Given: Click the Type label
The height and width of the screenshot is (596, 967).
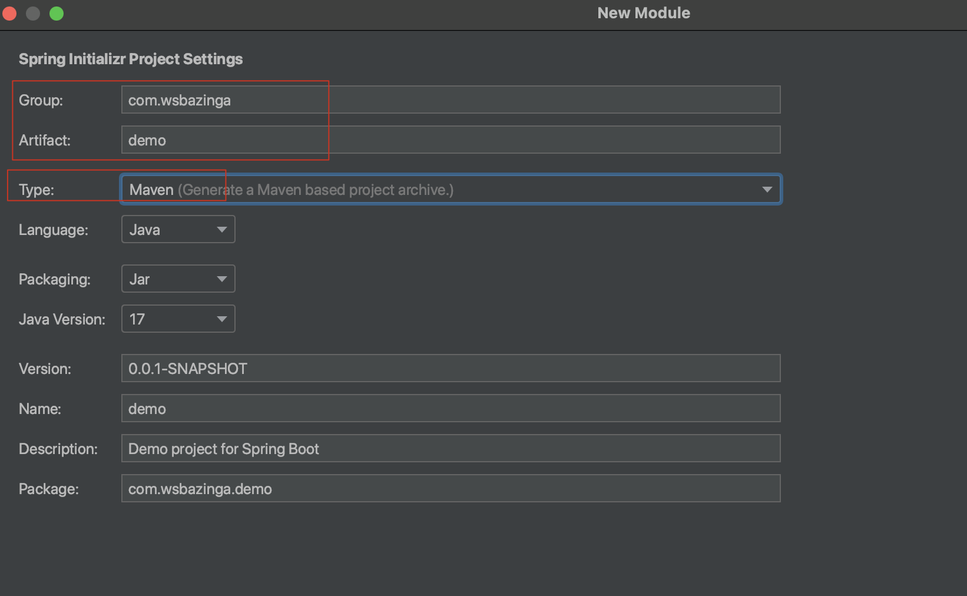Looking at the screenshot, I should click(x=37, y=190).
